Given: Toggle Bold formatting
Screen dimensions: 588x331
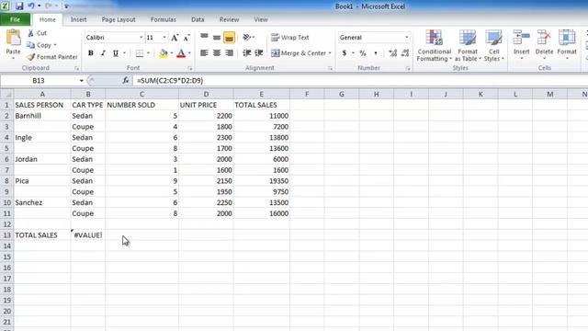Looking at the screenshot, I should tap(91, 53).
